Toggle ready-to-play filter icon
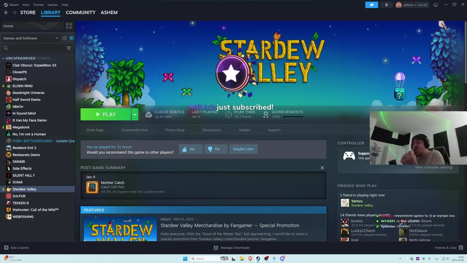The height and width of the screenshot is (263, 467). coord(72,38)
